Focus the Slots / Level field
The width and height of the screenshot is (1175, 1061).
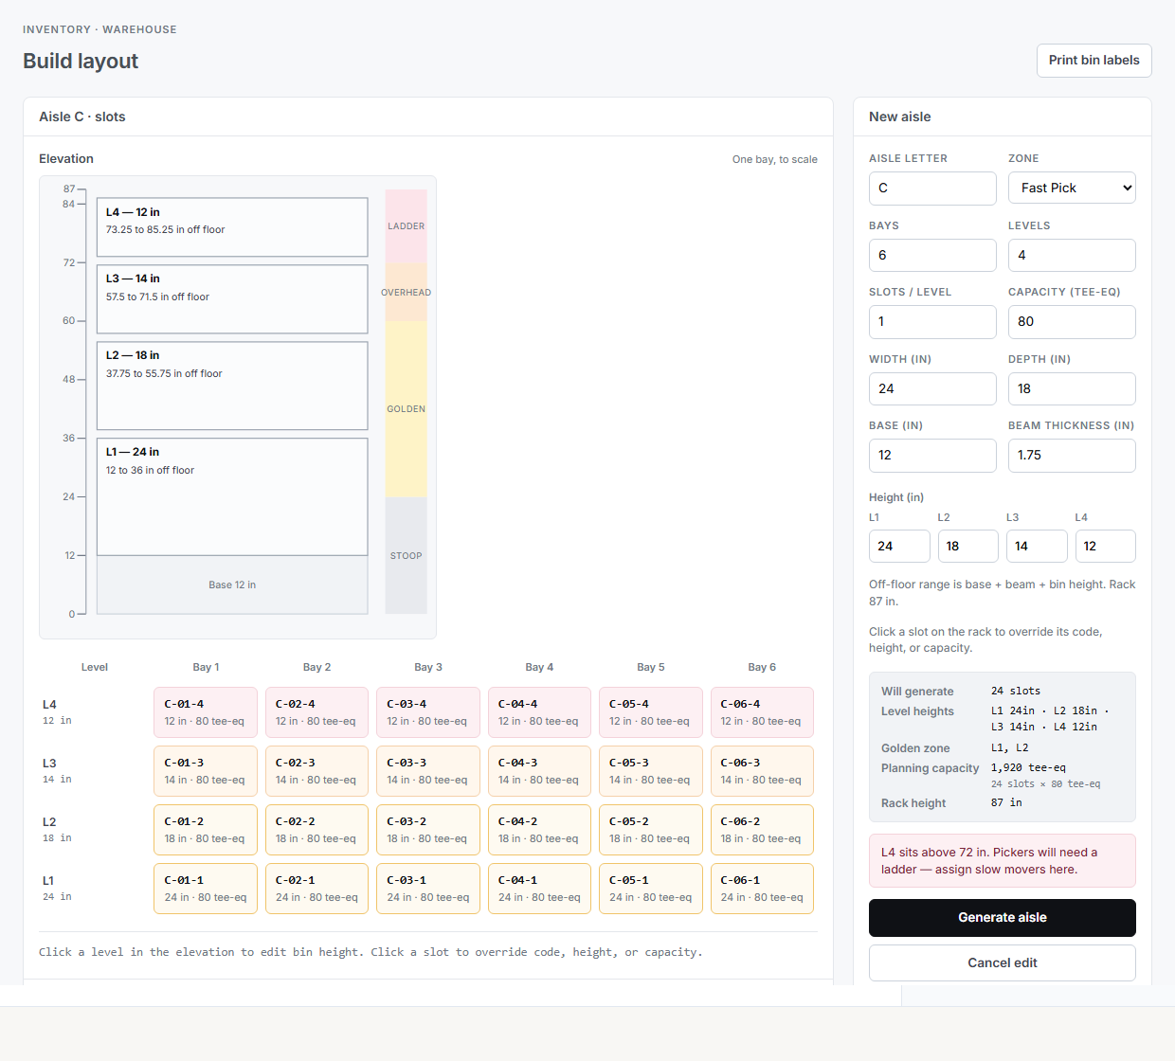tap(932, 321)
